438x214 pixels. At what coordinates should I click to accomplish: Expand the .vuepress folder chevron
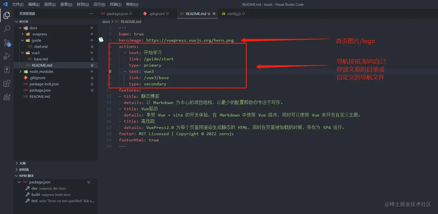coord(23,34)
